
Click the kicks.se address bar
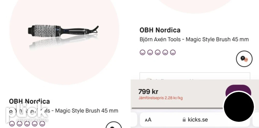pyautogui.click(x=195, y=119)
